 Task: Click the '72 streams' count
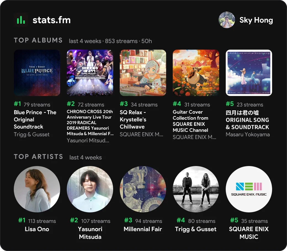[91, 105]
